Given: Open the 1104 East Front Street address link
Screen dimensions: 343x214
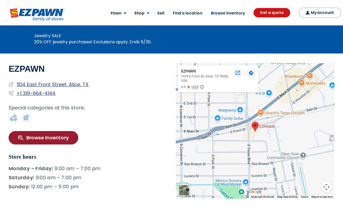Looking at the screenshot, I should point(53,85).
